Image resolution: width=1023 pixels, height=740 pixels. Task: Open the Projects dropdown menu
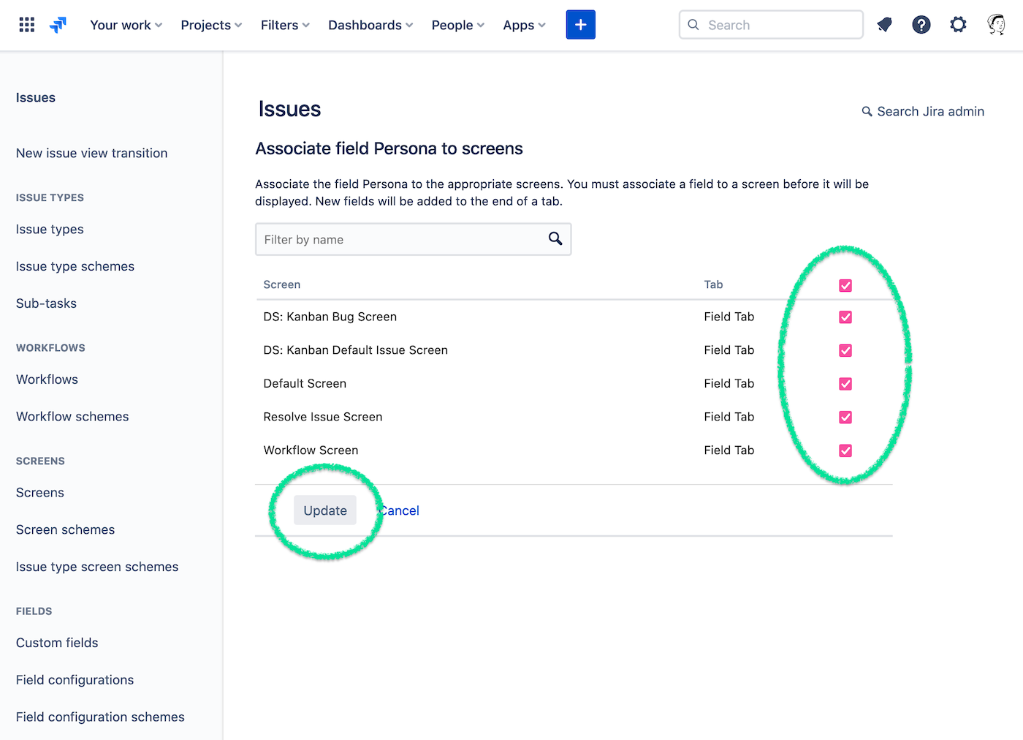coord(211,25)
